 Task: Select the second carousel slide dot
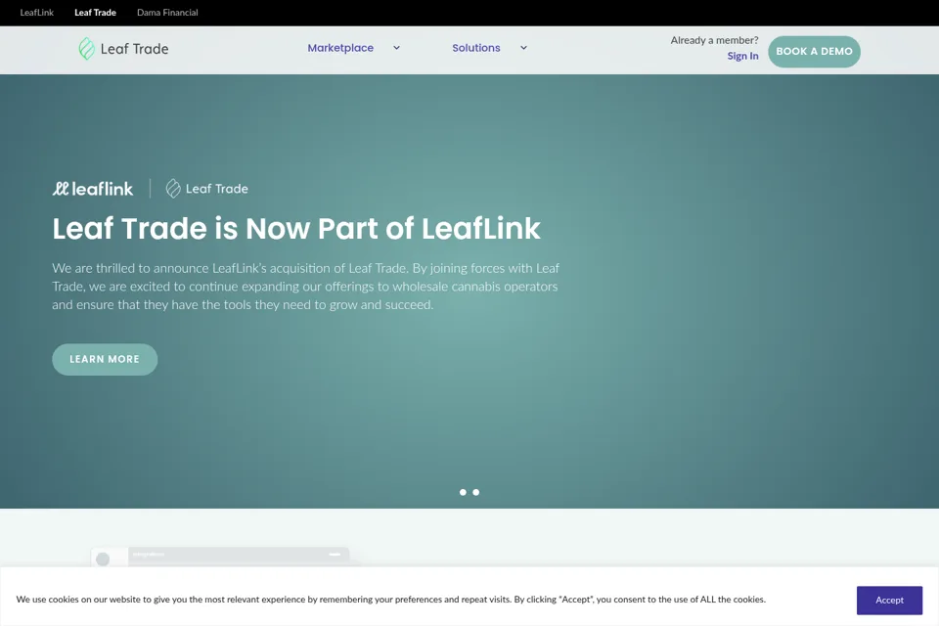click(476, 492)
